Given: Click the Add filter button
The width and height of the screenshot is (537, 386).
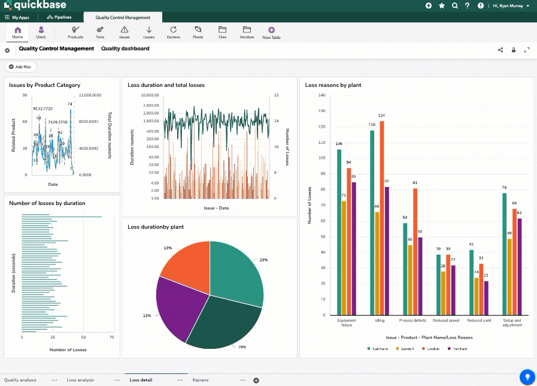Looking at the screenshot, I should [20, 67].
